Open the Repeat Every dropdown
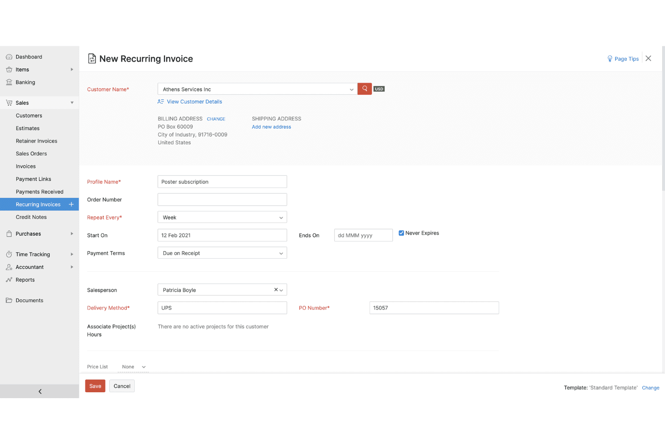Screen dimensions: 665x444 [x=222, y=217]
